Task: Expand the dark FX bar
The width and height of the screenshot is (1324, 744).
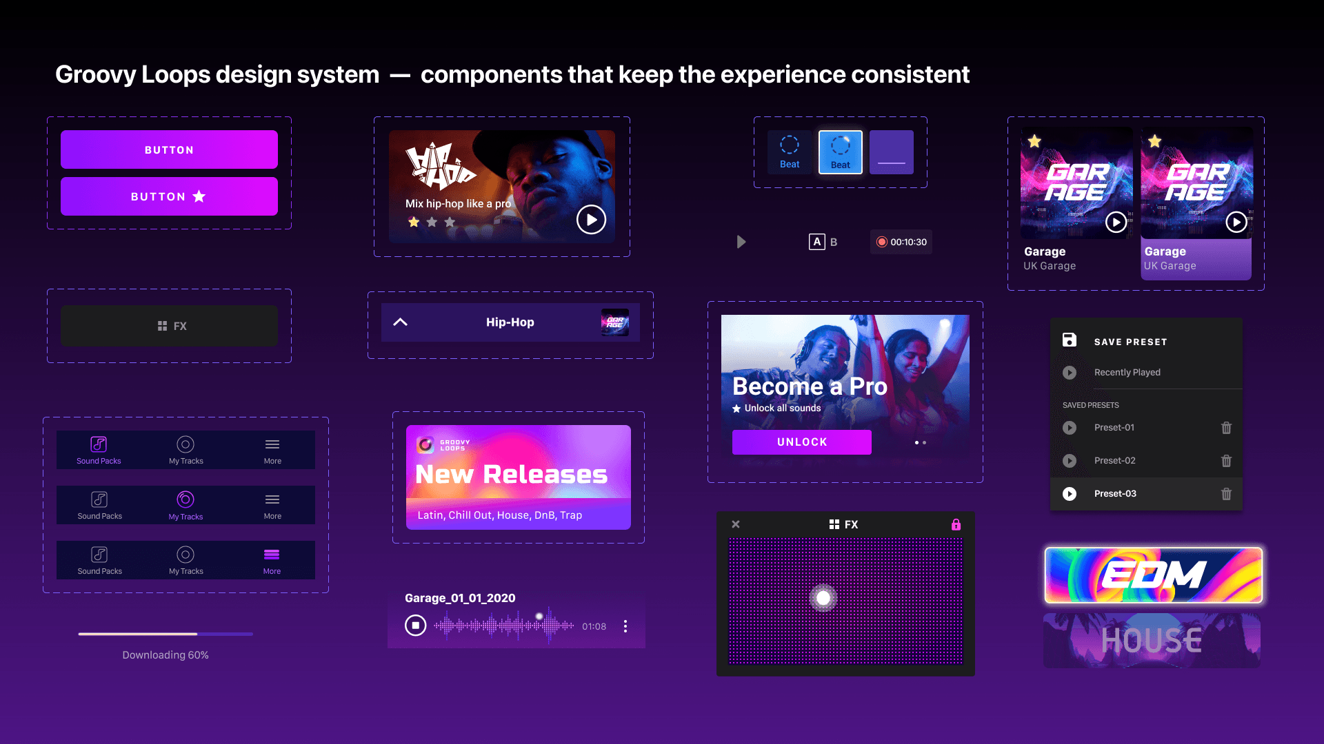Action: (170, 326)
